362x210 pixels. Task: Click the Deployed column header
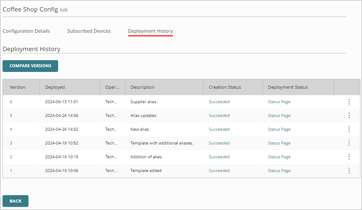pos(55,87)
